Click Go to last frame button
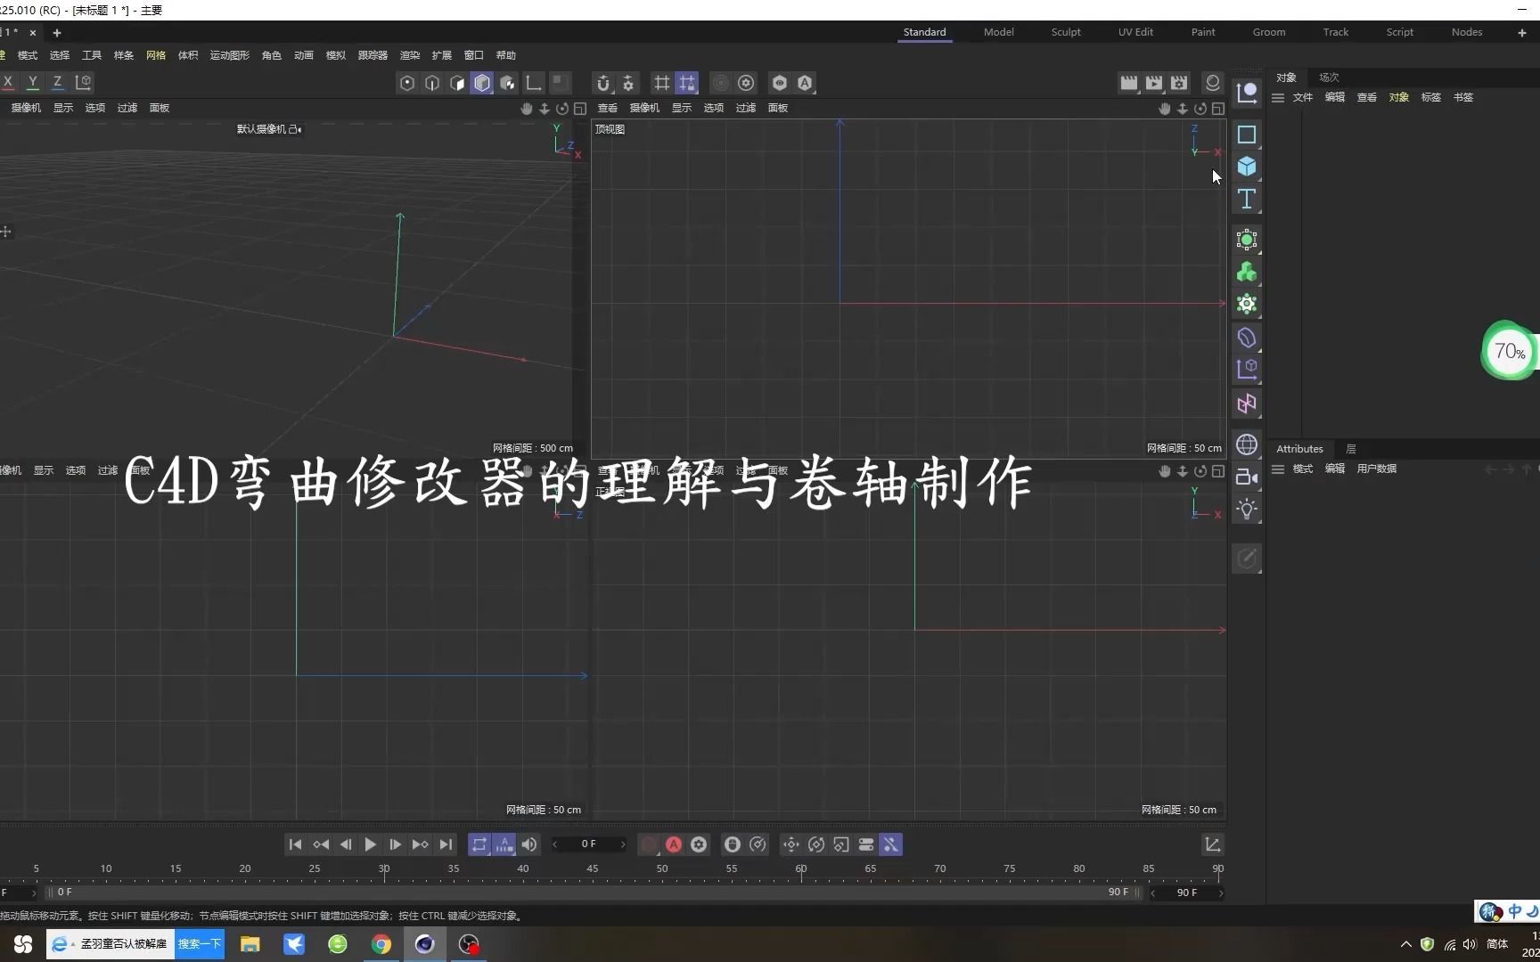 pyautogui.click(x=446, y=844)
